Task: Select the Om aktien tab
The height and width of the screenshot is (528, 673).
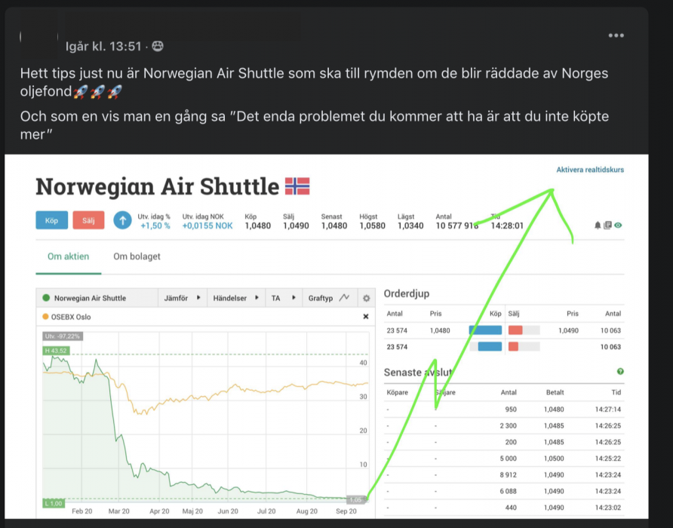Action: (x=67, y=256)
